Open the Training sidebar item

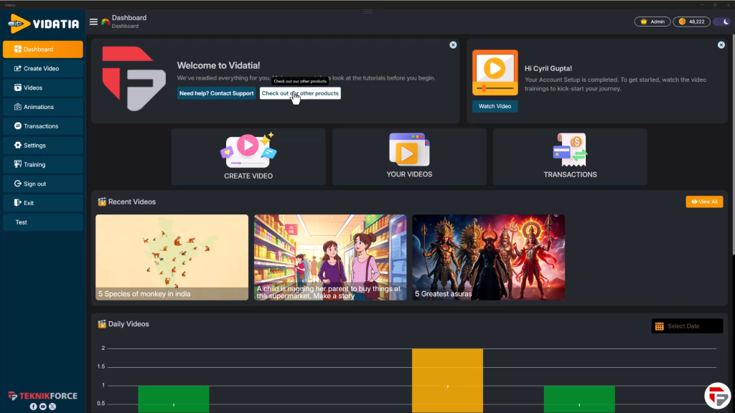pos(42,164)
